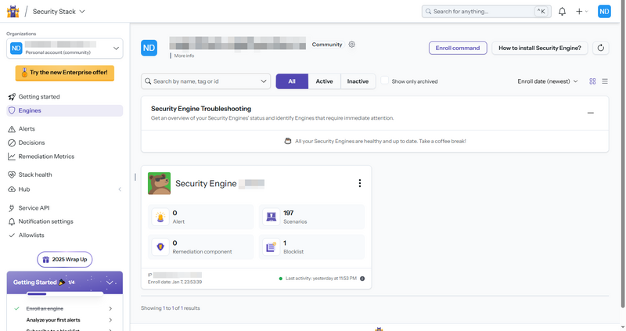Image resolution: width=626 pixels, height=331 pixels.
Task: Click Showing 1 to 1 of 1 results
Action: click(171, 308)
